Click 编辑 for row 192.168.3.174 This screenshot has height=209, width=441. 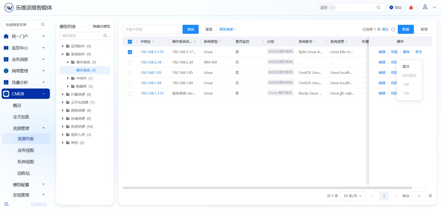(382, 52)
